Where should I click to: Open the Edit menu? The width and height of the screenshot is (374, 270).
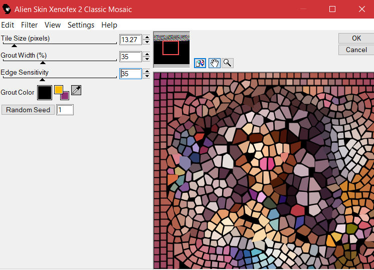8,25
